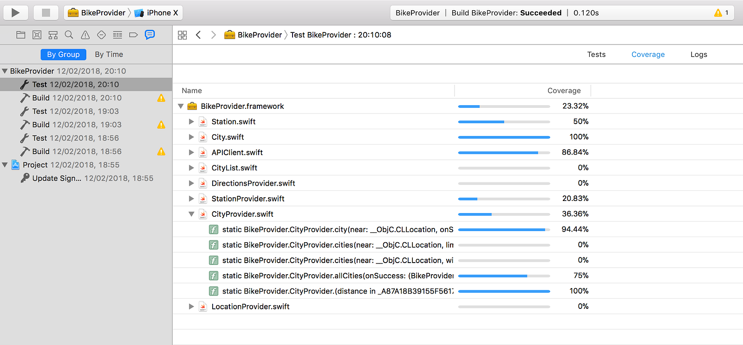The height and width of the screenshot is (345, 743).
Task: Open the Test navigator diamond icon
Action: [x=101, y=35]
